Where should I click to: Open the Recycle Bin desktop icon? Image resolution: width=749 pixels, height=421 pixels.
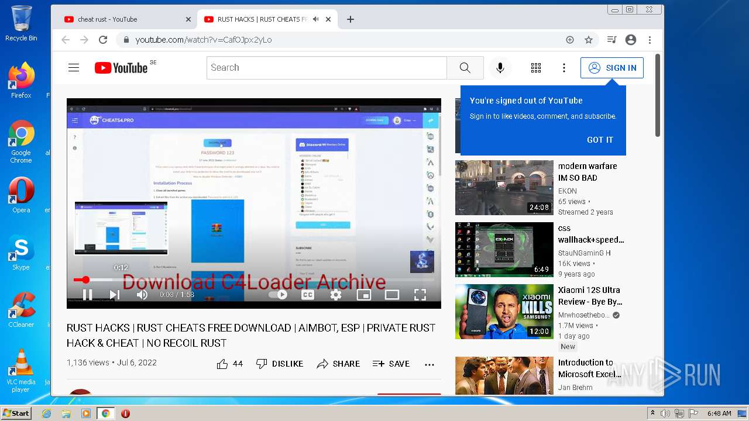coord(21,23)
